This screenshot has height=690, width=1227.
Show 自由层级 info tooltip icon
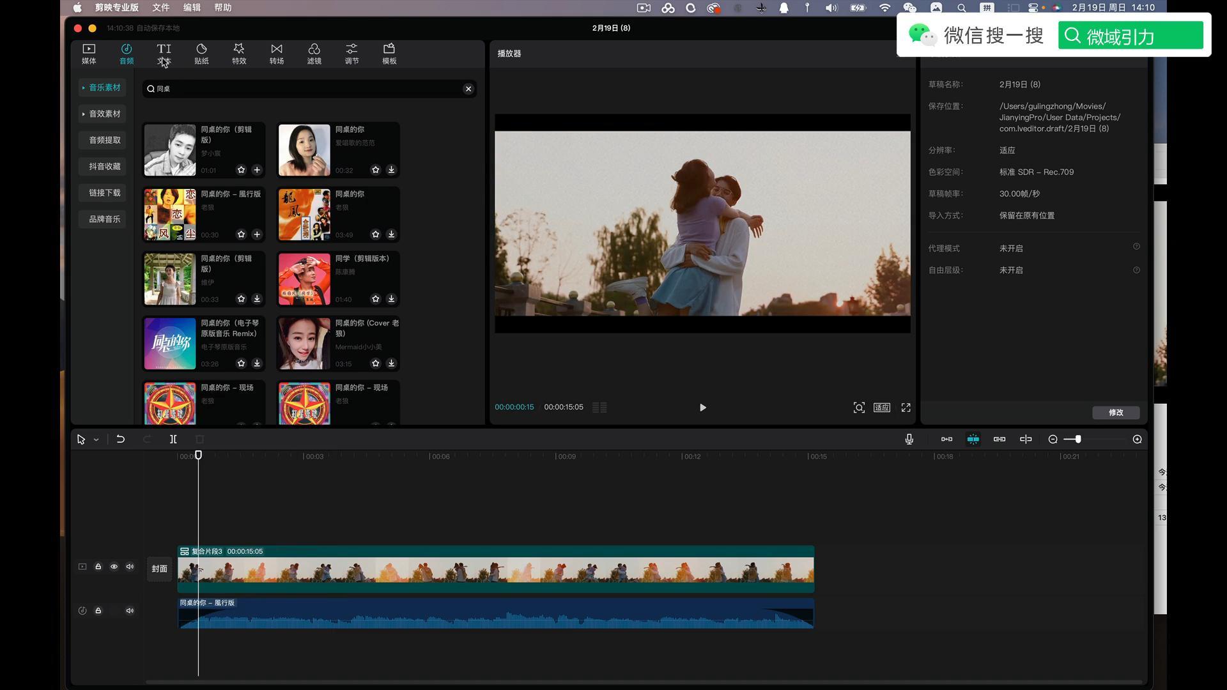[x=1136, y=270]
